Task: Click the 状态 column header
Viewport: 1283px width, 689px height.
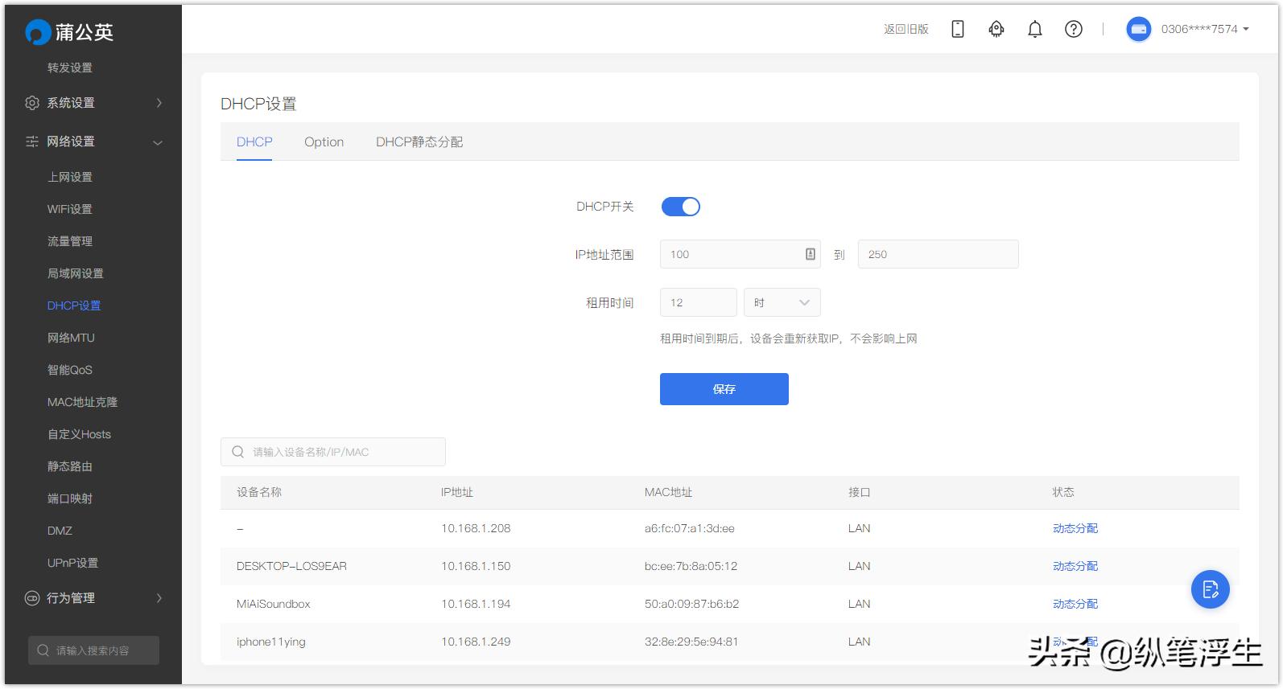Action: [1063, 492]
